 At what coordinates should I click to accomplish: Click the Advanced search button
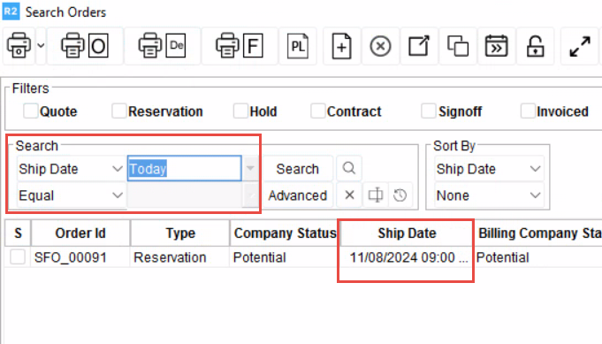298,195
